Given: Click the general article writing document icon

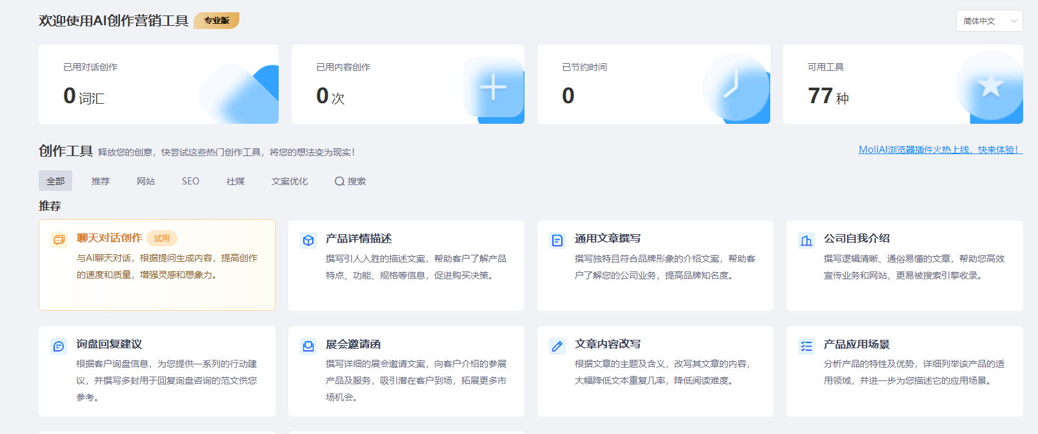Looking at the screenshot, I should tap(557, 241).
